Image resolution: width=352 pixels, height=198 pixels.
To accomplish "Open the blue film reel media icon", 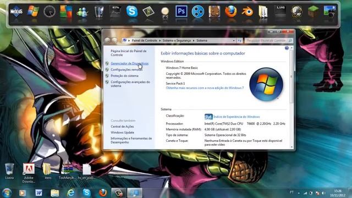I will 198,12.
